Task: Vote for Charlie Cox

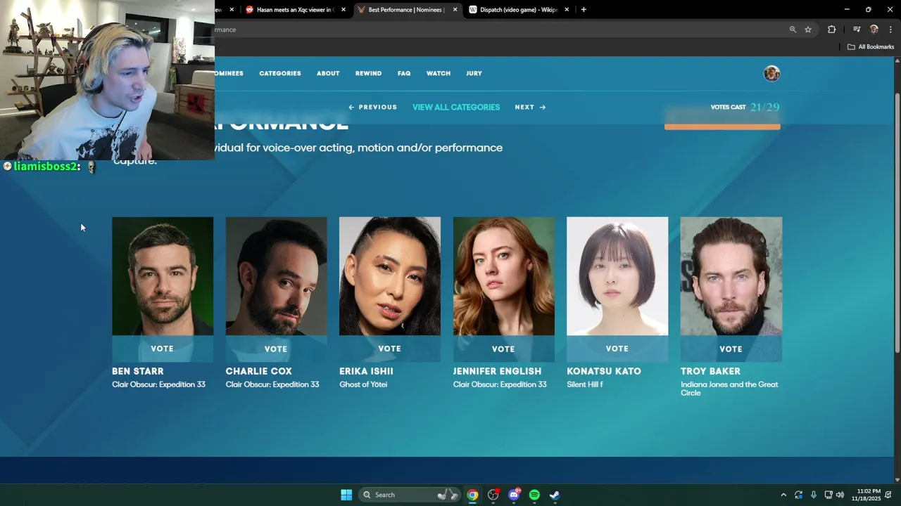Action: pos(276,349)
